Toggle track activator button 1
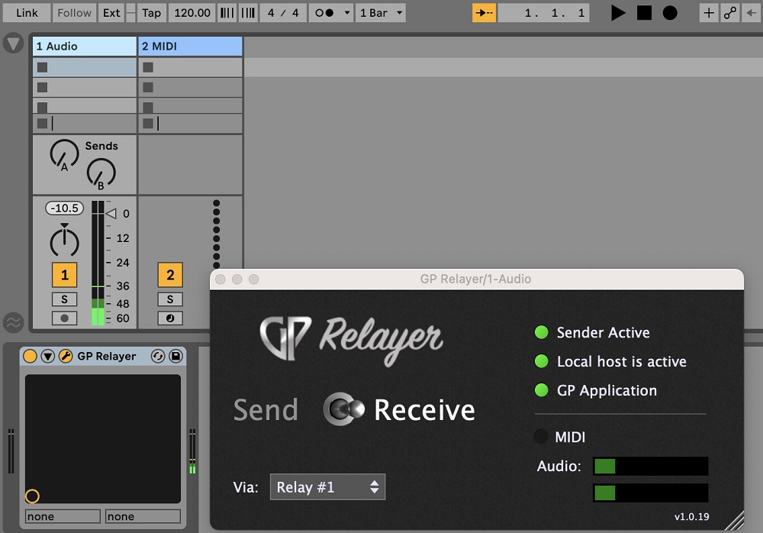The image size is (763, 533). coord(64,275)
